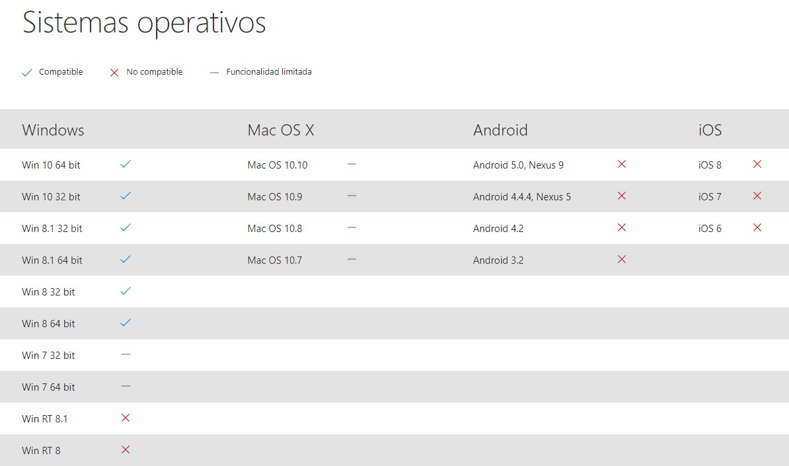Click the red X next to iOS 7
This screenshot has height=466, width=789.
point(757,196)
